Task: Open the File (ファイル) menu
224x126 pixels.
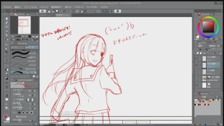Action: [x=7, y=7]
